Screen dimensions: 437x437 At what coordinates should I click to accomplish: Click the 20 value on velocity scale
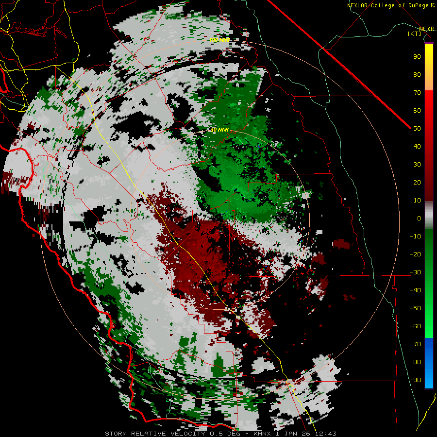[417, 182]
